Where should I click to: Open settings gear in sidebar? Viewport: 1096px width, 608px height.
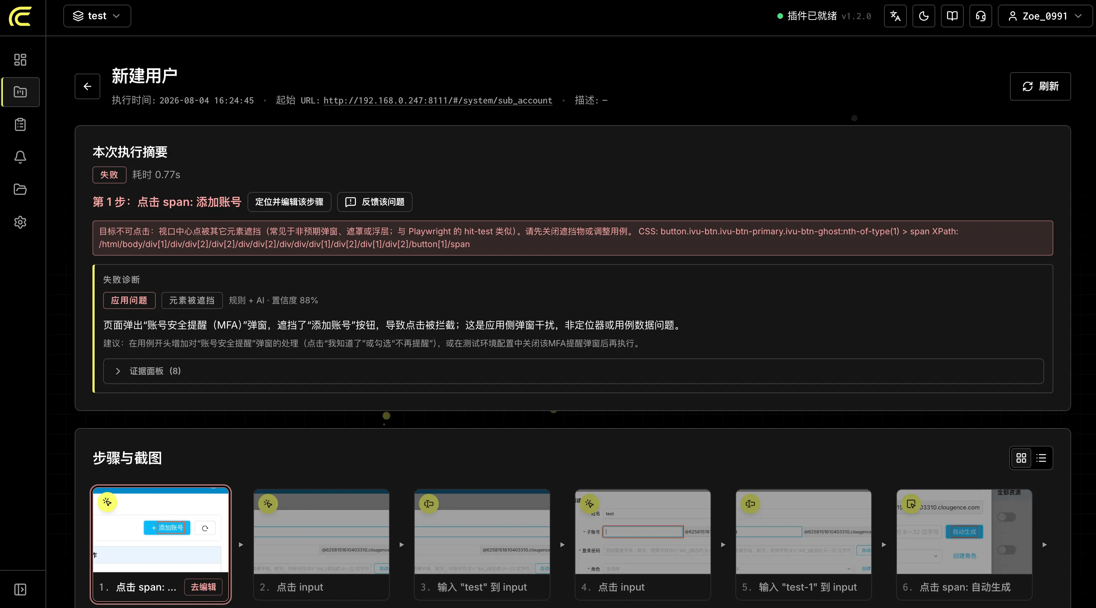click(20, 222)
